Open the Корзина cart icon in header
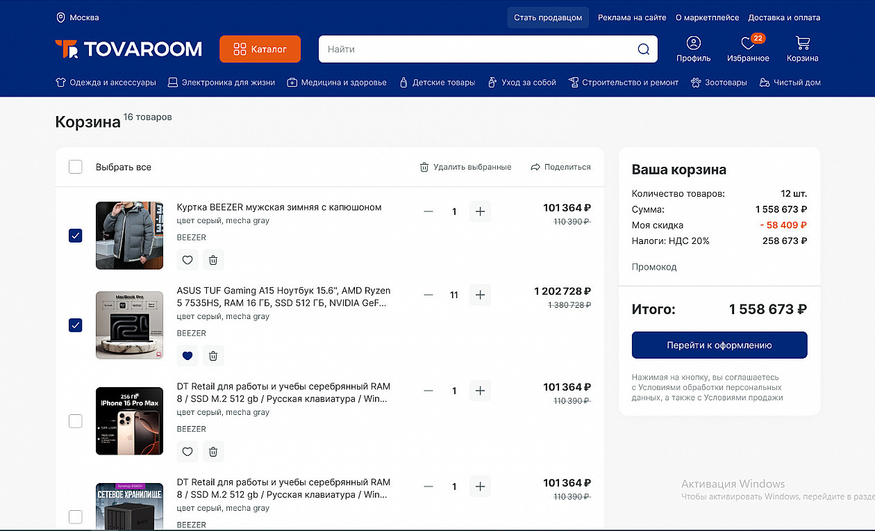This screenshot has height=531, width=875. (x=803, y=43)
